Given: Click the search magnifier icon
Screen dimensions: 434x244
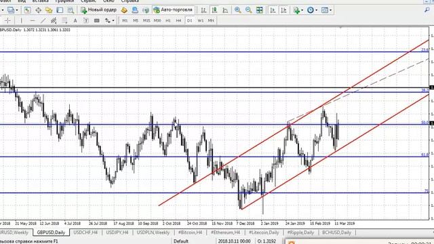Looking at the screenshot, I should click(x=427, y=10).
